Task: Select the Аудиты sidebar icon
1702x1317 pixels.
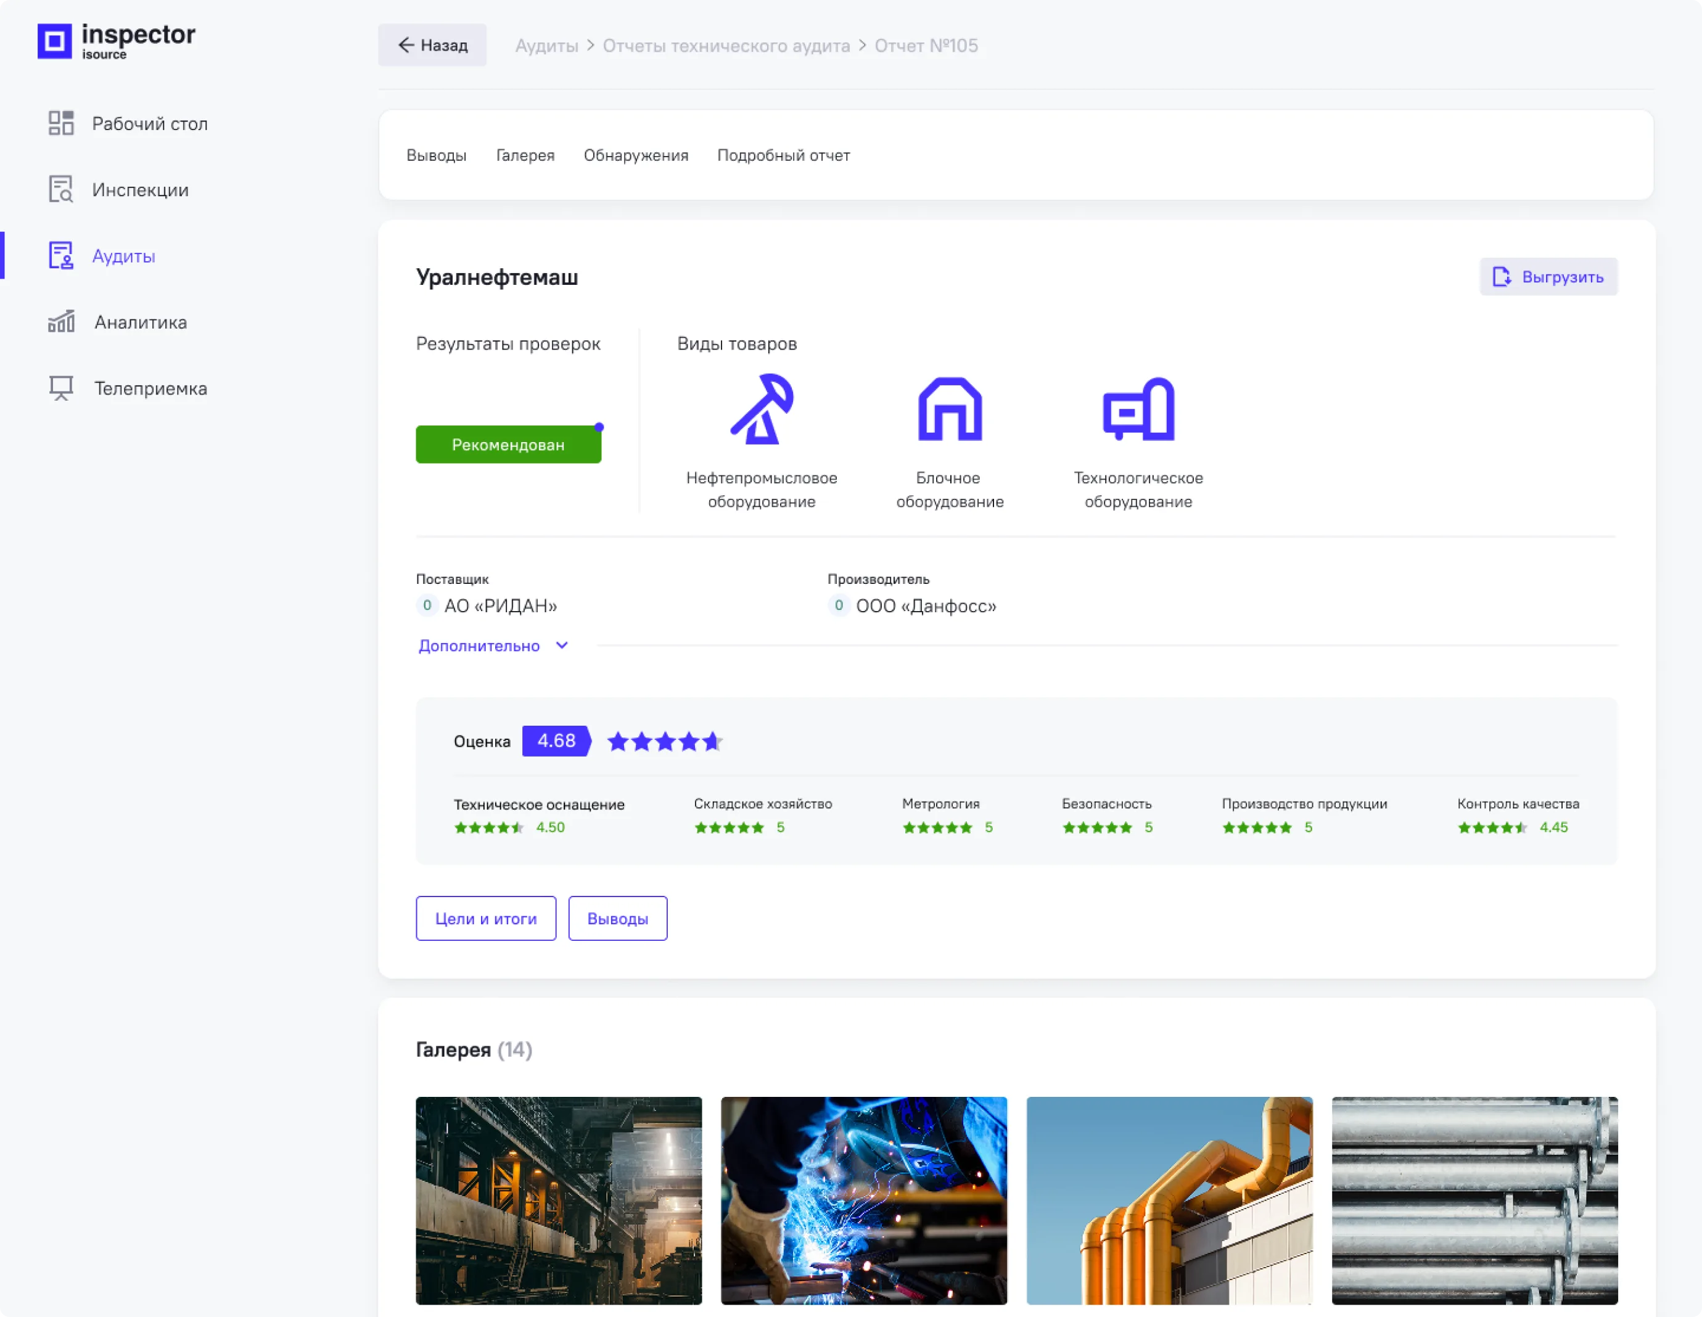Action: (61, 256)
